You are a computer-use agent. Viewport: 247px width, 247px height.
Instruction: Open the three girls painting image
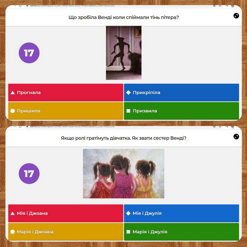pyautogui.click(x=123, y=174)
